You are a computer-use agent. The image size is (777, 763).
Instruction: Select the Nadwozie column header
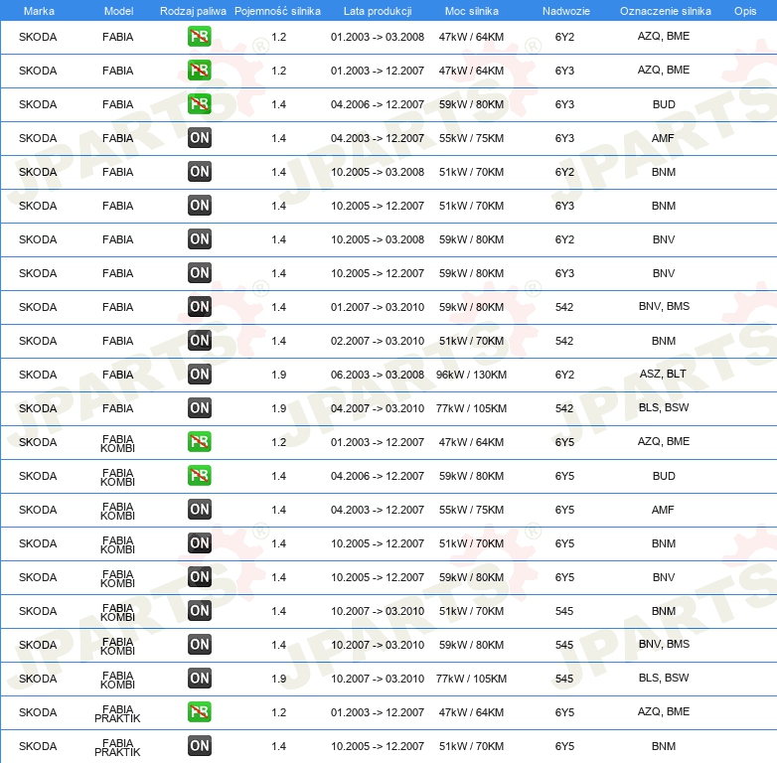click(x=566, y=11)
